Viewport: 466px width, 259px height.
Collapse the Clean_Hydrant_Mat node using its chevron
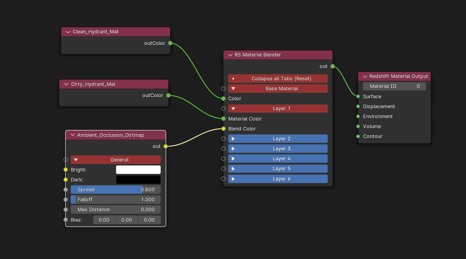click(68, 32)
